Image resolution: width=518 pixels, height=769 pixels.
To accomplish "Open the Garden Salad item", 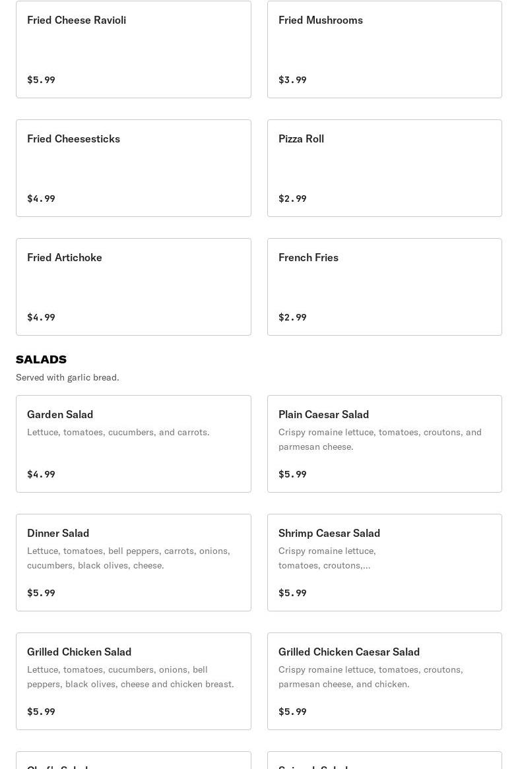I will [x=133, y=444].
